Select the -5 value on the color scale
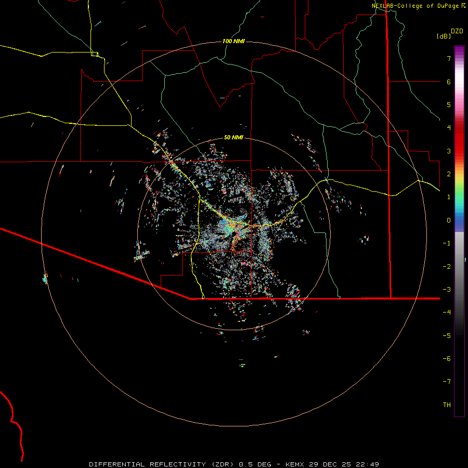This screenshot has height=468, width=468. [447, 335]
